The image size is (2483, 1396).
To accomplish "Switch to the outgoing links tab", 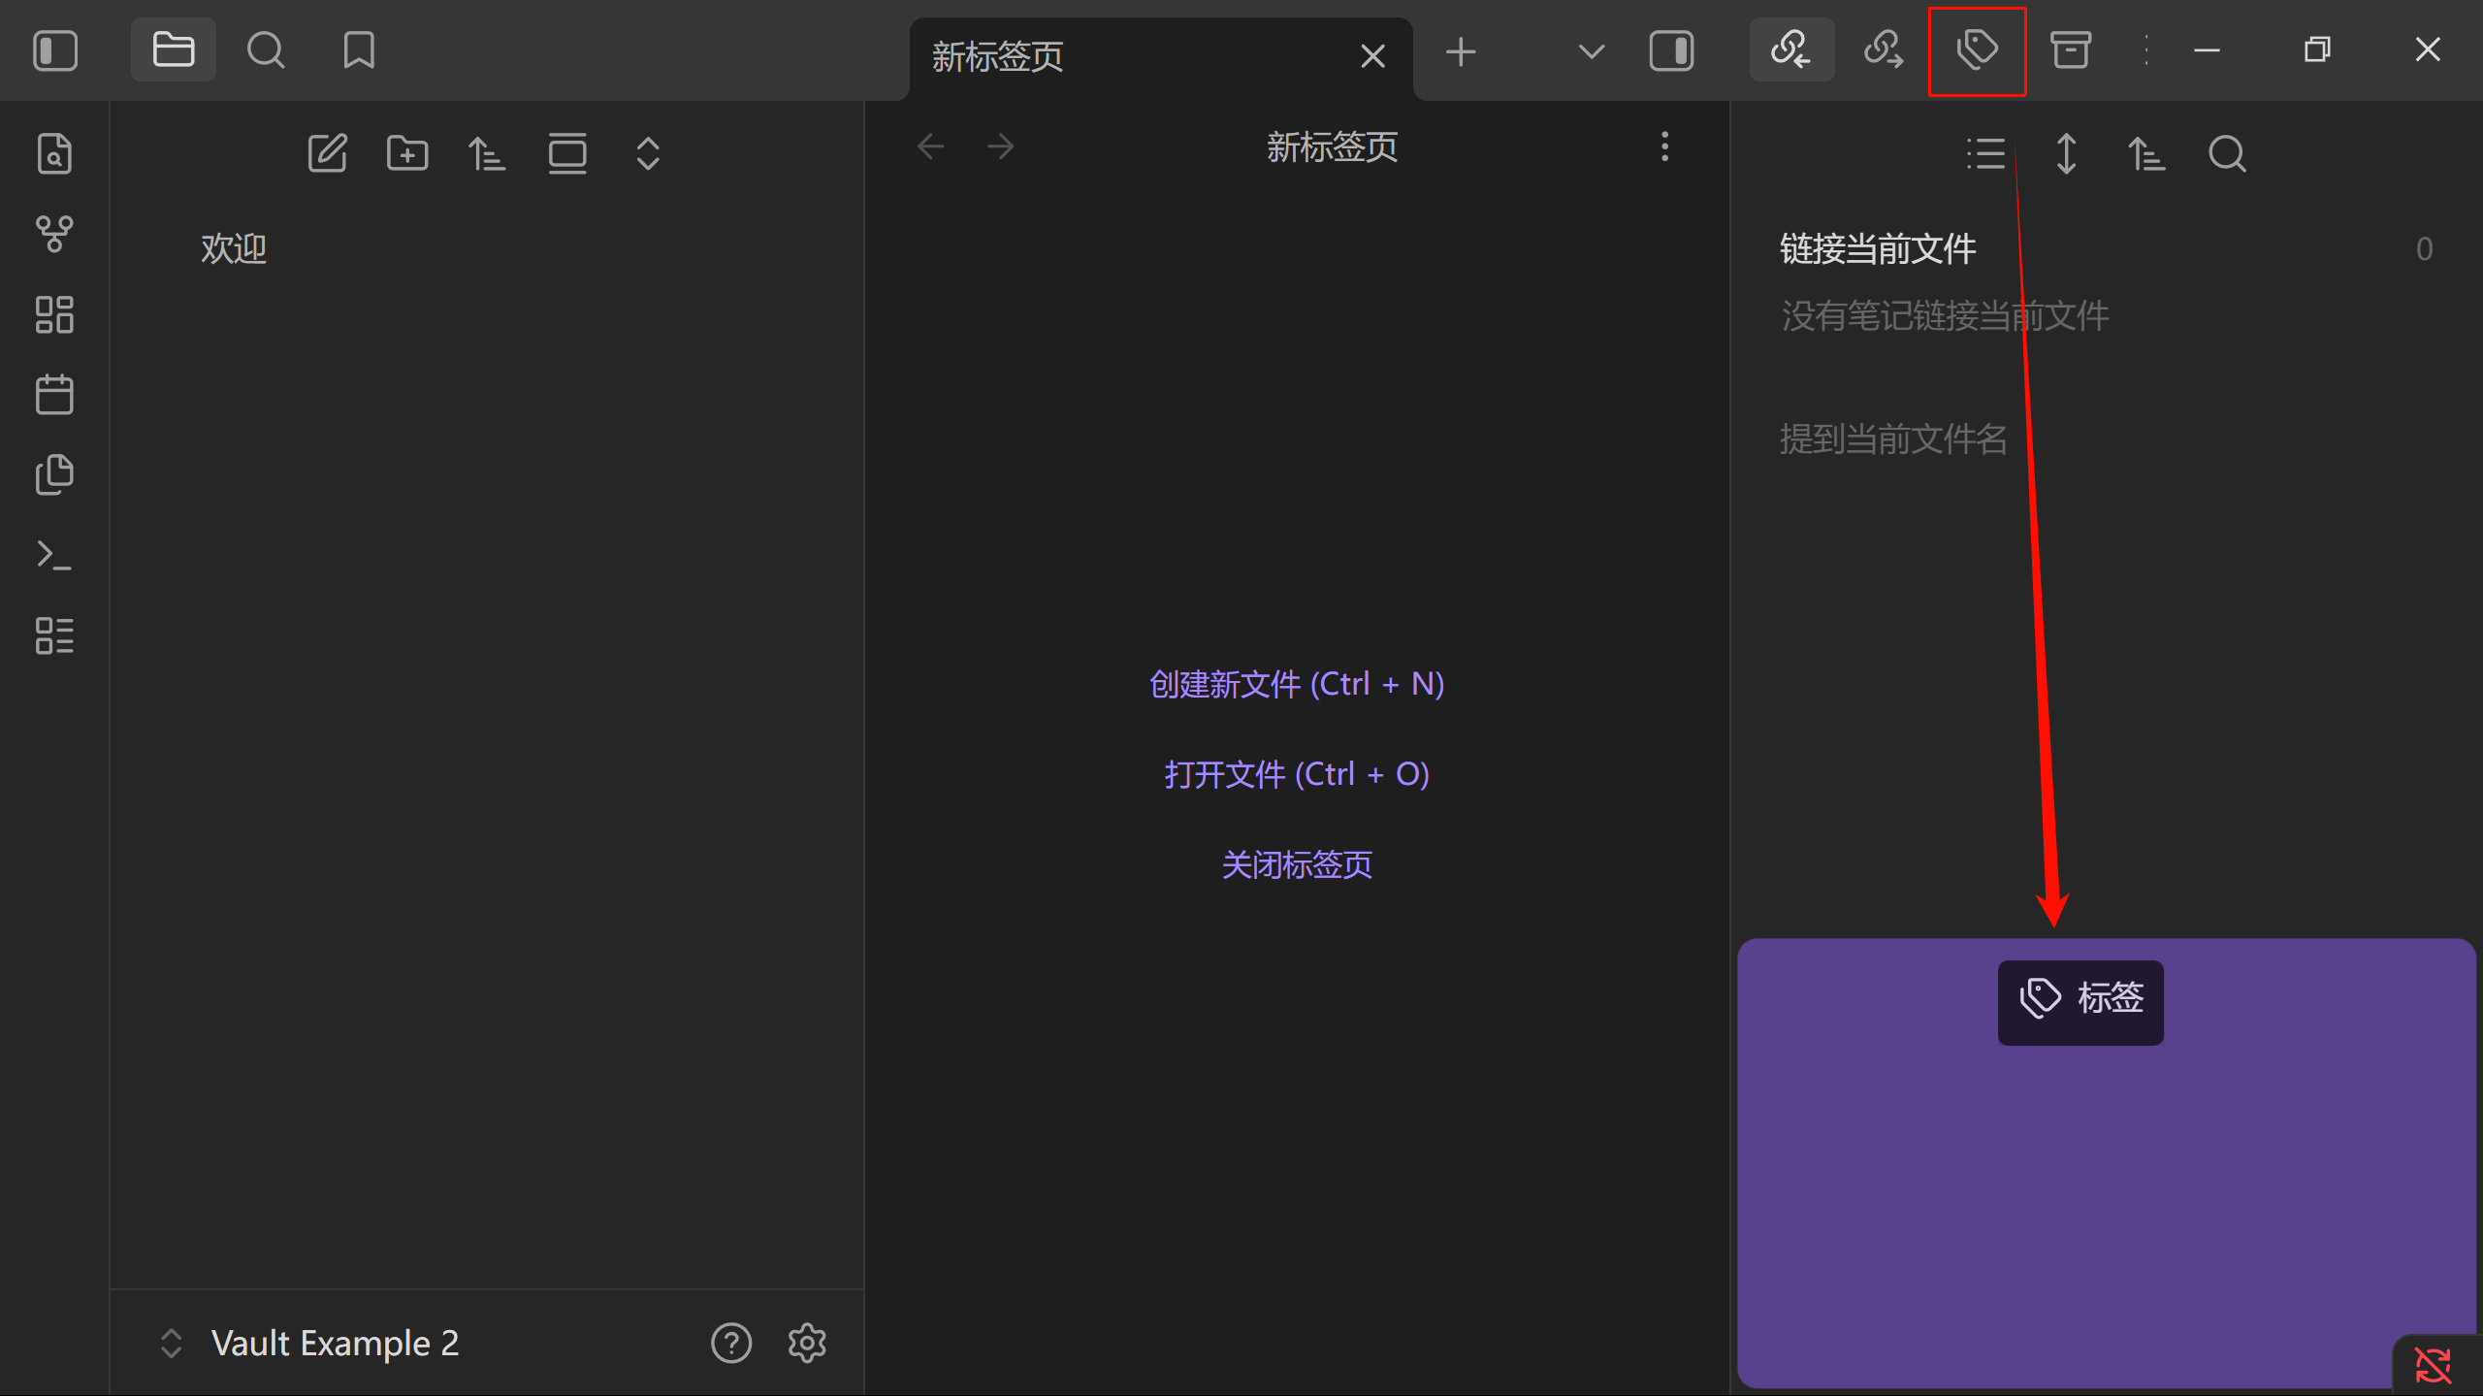I will point(1884,49).
